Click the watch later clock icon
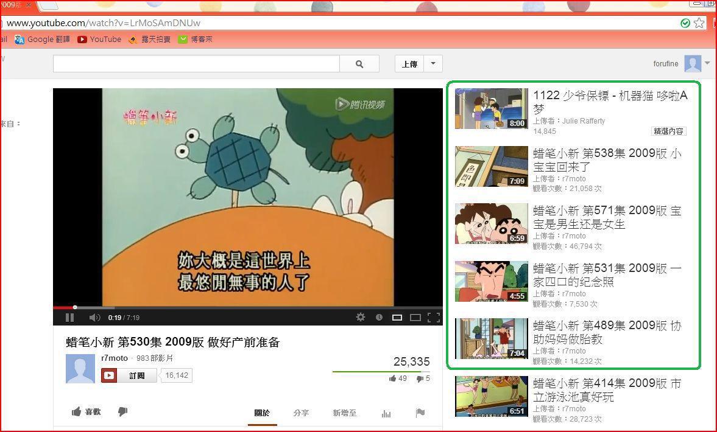Viewport: 717px width, 432px height. click(x=379, y=318)
